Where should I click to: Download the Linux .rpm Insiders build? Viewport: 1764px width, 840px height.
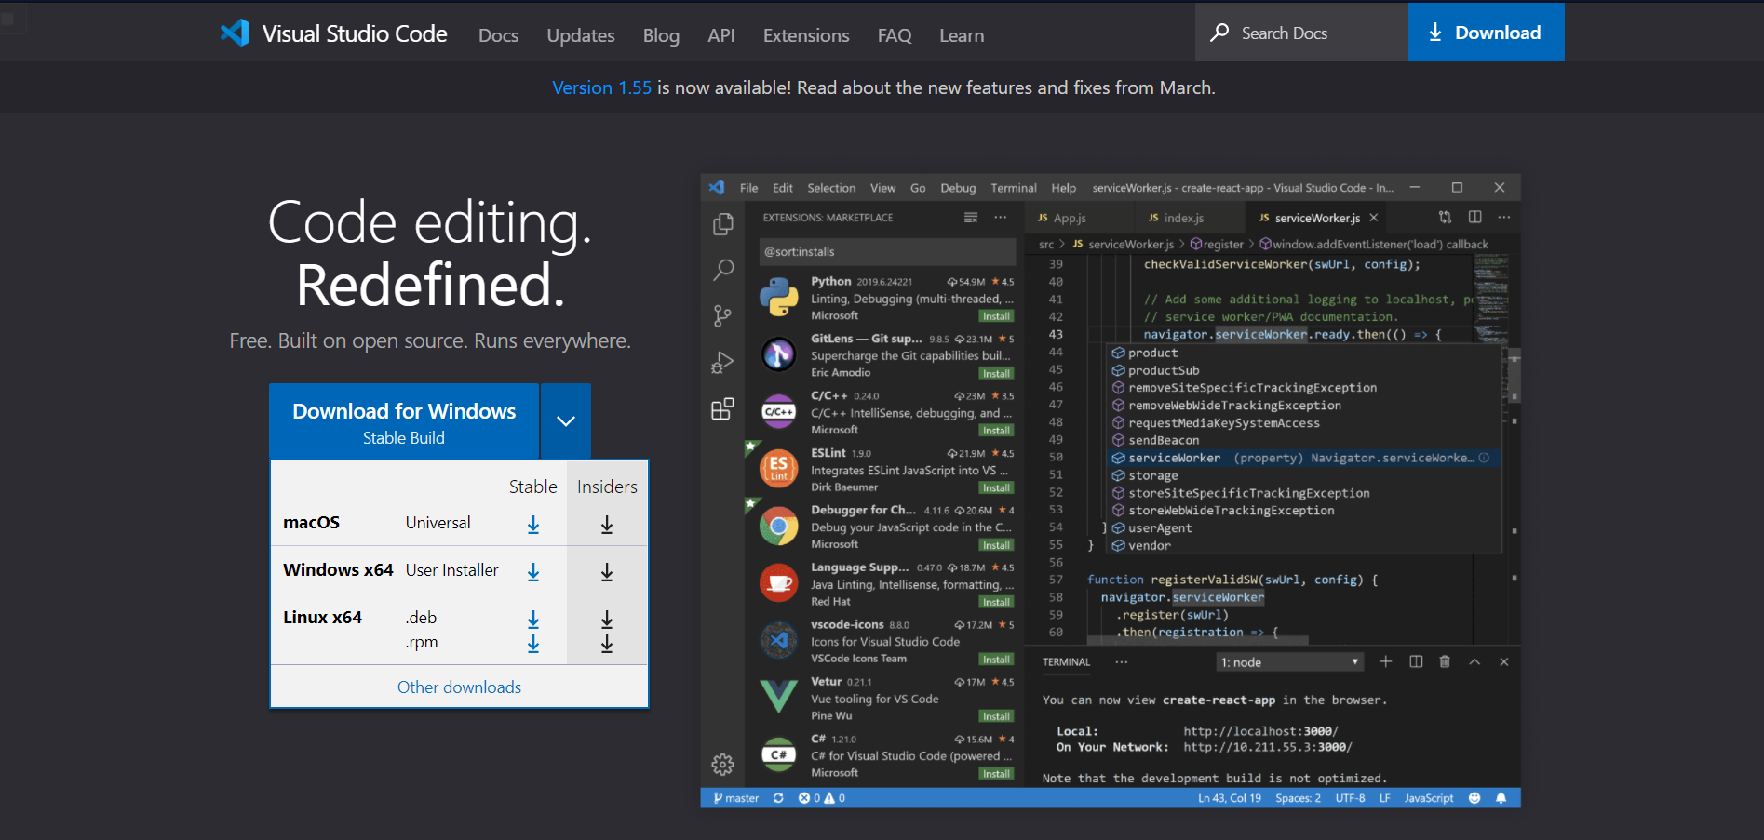tap(607, 643)
